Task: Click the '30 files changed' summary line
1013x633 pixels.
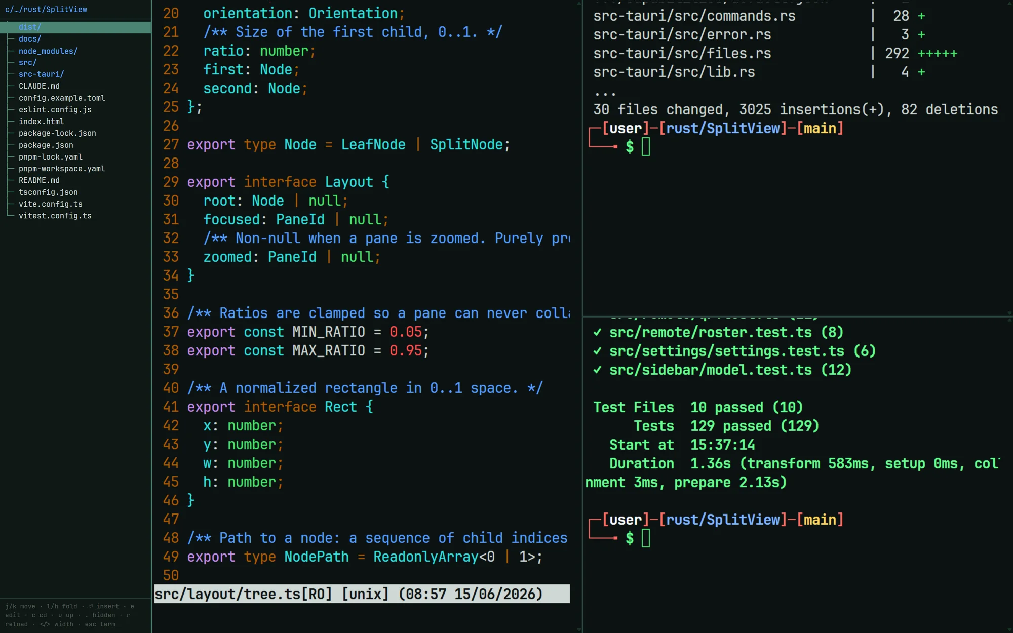Action: point(795,110)
